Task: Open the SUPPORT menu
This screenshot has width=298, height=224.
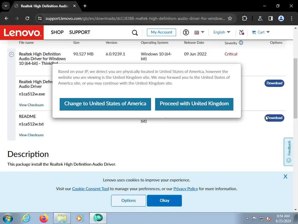Action: 80,32
